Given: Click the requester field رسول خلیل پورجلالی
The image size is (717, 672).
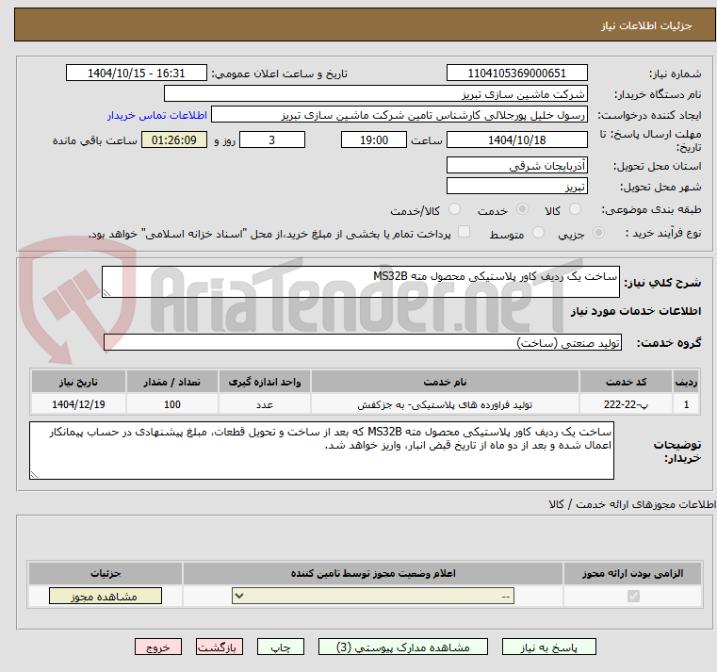Looking at the screenshot, I should tap(399, 114).
